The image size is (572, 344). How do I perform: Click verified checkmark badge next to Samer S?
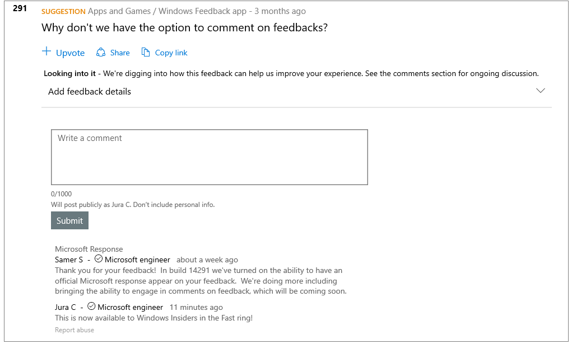pos(99,259)
